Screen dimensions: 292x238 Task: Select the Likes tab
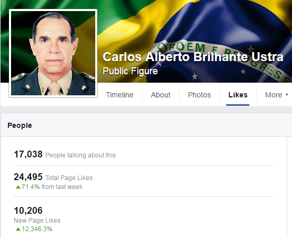(x=238, y=95)
